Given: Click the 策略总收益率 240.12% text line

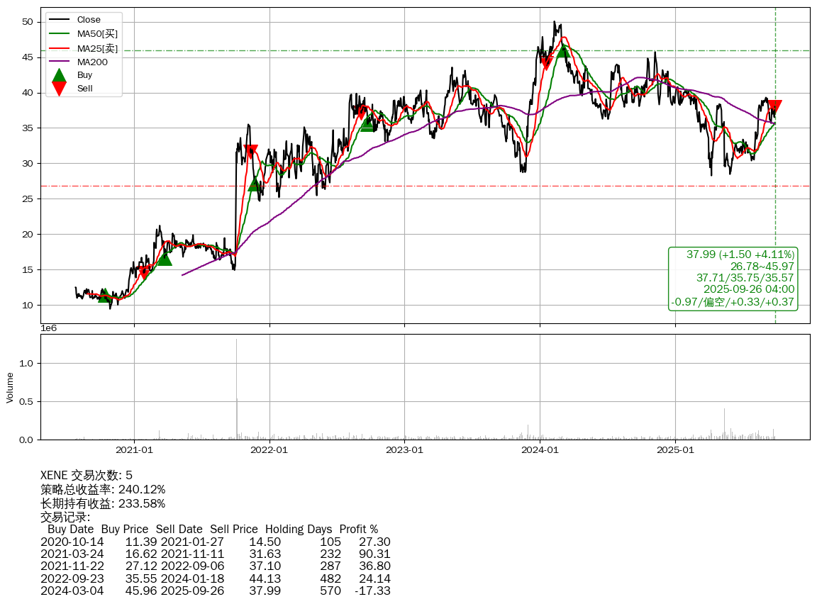Looking at the screenshot, I should click(x=103, y=489).
